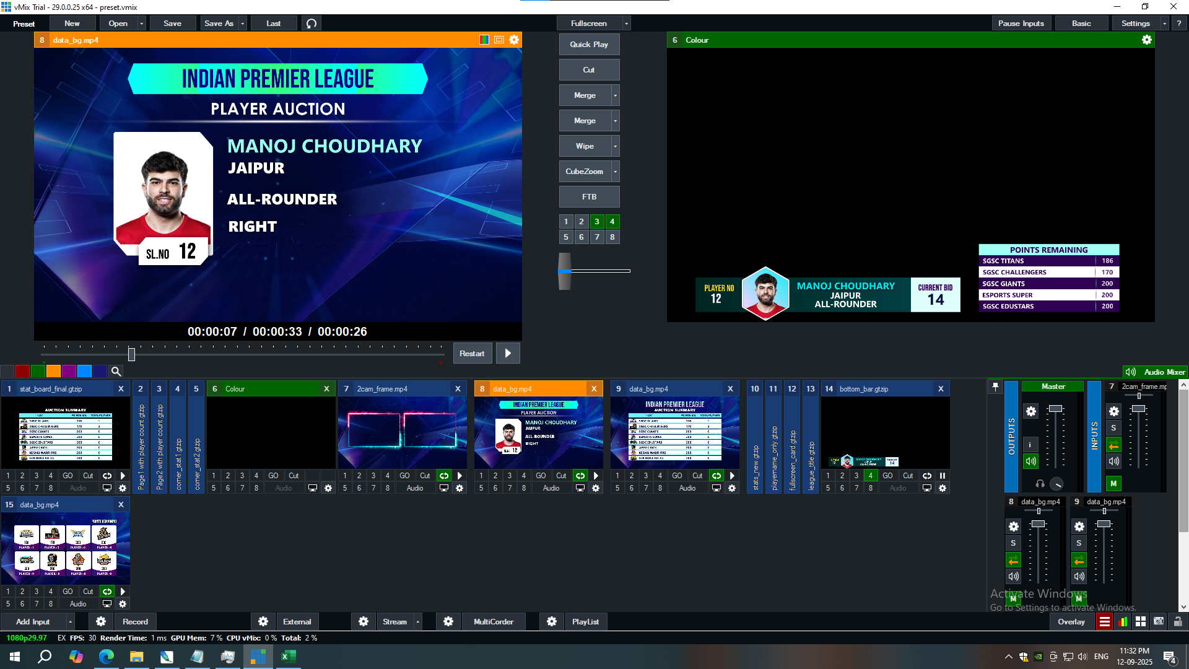Image resolution: width=1189 pixels, height=669 pixels.
Task: Toggle Solo on input 7 2cam_frame mixer
Action: [x=1113, y=428]
